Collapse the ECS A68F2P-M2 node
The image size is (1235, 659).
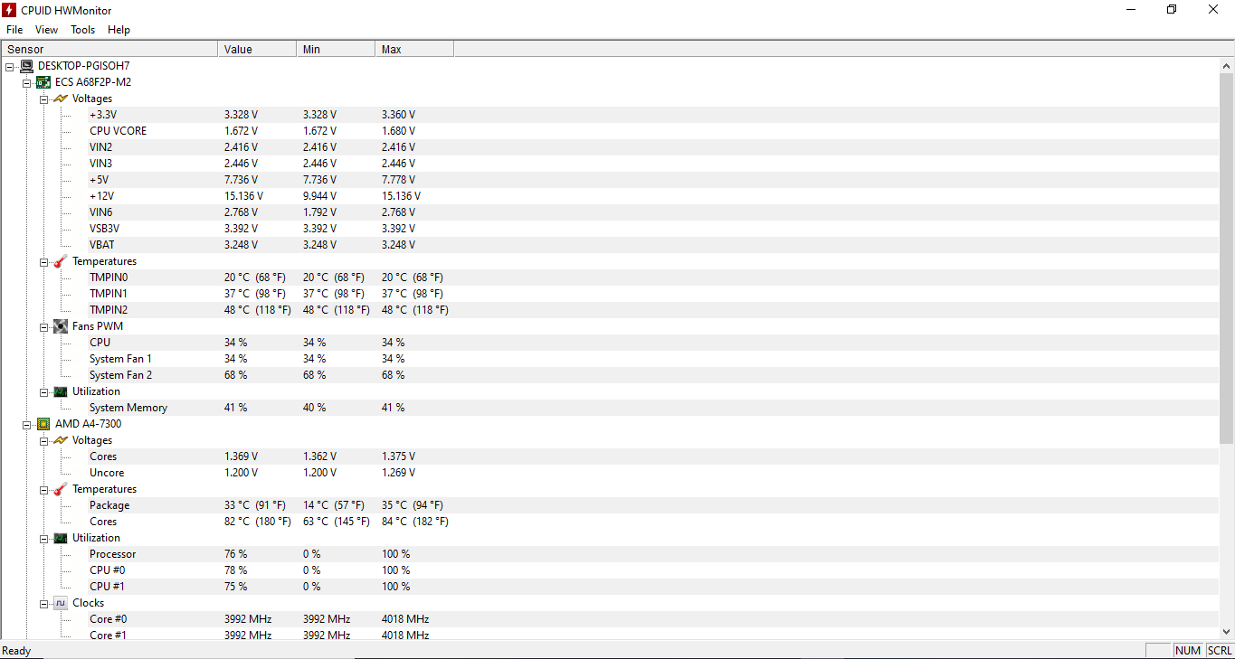point(27,82)
